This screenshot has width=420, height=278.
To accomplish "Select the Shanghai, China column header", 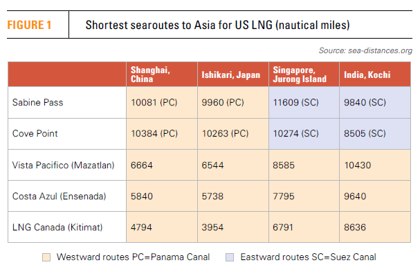I will (149, 75).
